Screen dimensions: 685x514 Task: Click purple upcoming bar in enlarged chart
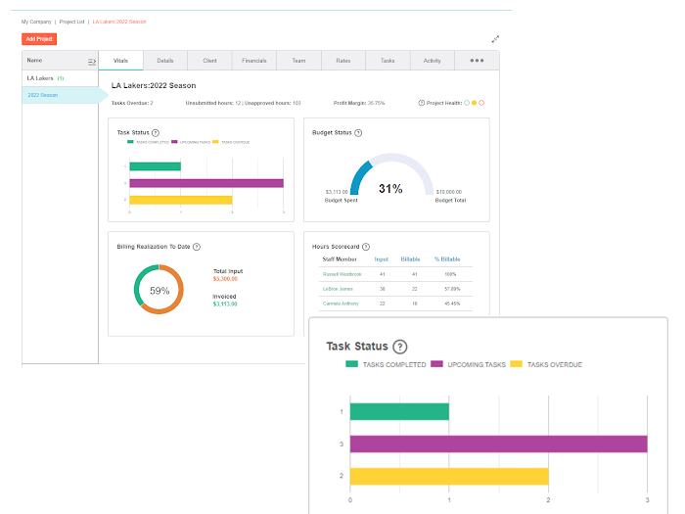click(x=498, y=444)
